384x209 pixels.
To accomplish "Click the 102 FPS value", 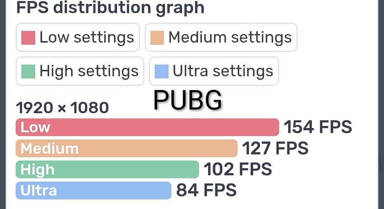I will (238, 169).
